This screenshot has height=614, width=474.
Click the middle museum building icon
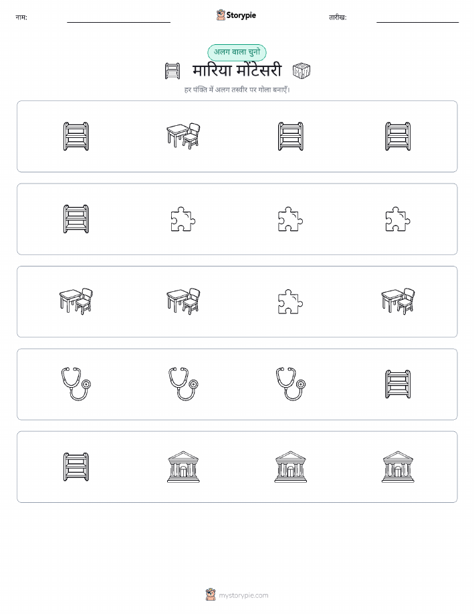(290, 467)
